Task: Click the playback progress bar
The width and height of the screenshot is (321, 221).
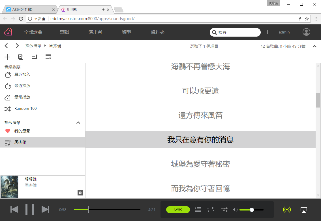Action: coord(107,209)
